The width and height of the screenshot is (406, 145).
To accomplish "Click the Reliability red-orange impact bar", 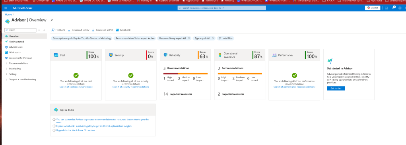I will 185,73.
